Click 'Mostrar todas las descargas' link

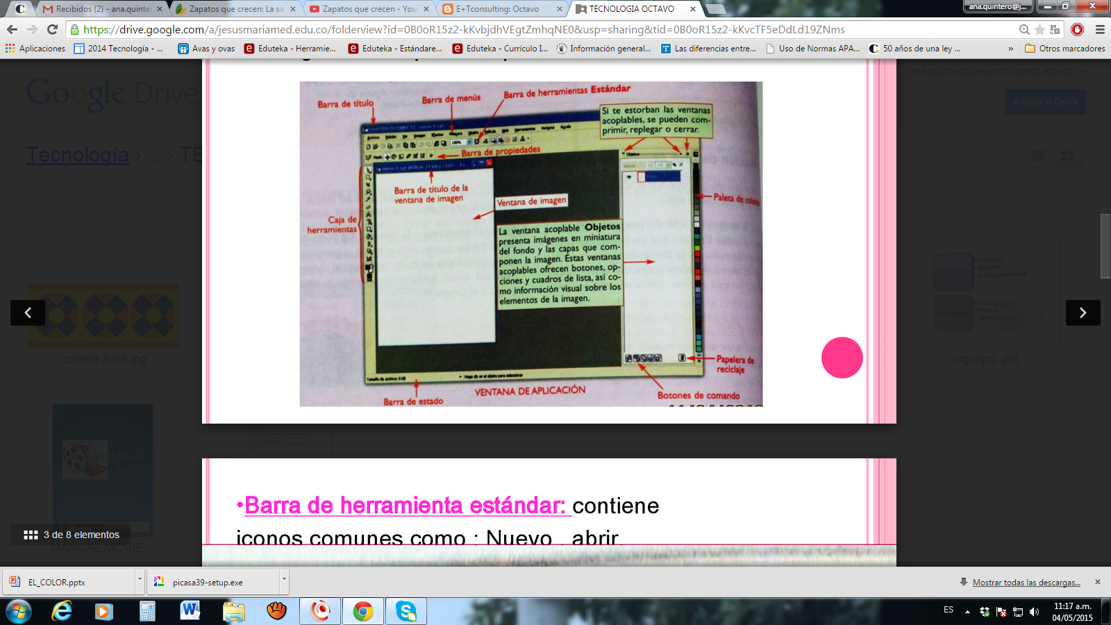tap(1026, 583)
